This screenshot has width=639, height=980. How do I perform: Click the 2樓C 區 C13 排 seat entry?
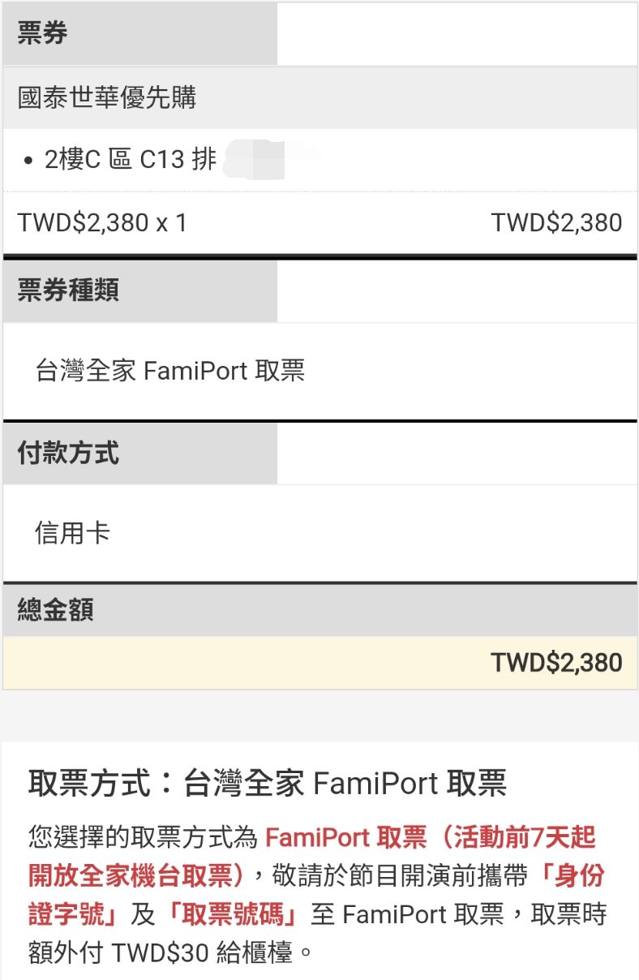click(x=131, y=159)
